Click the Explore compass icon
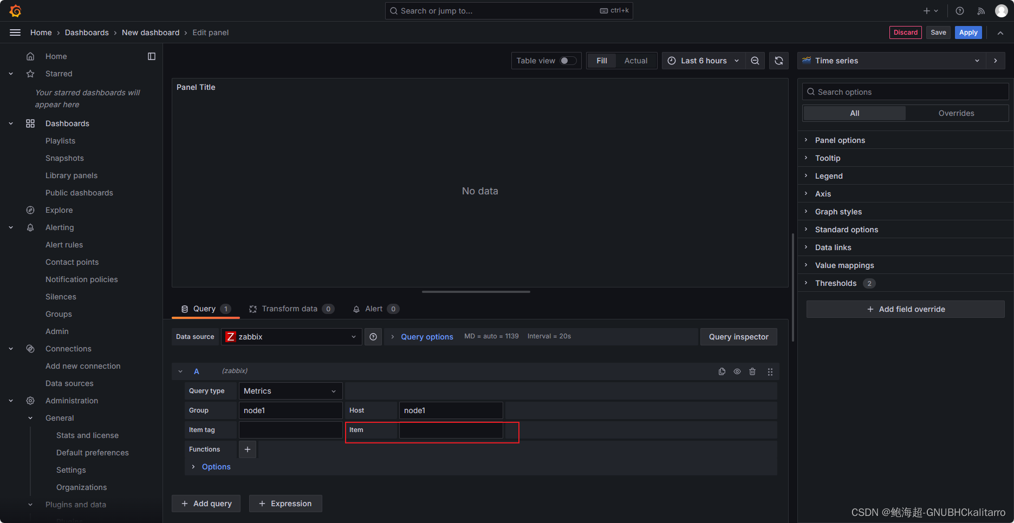 click(x=30, y=210)
